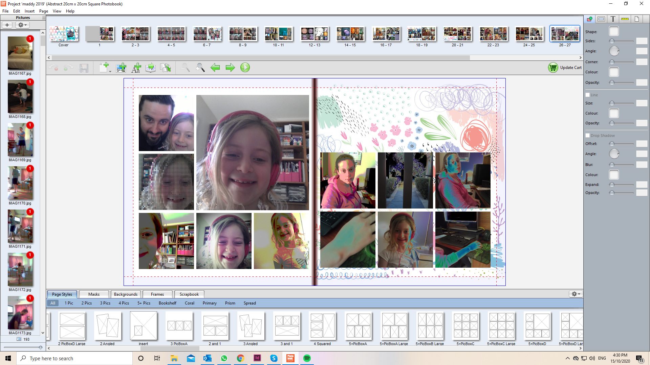Click the add picture icon in toolbar
The image size is (650, 365).
(x=121, y=68)
